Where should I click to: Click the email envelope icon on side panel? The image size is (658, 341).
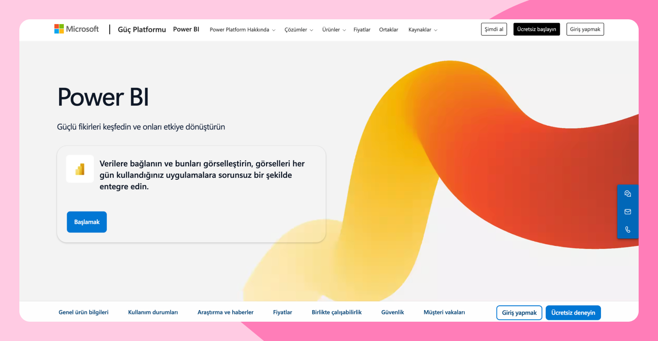[628, 212]
